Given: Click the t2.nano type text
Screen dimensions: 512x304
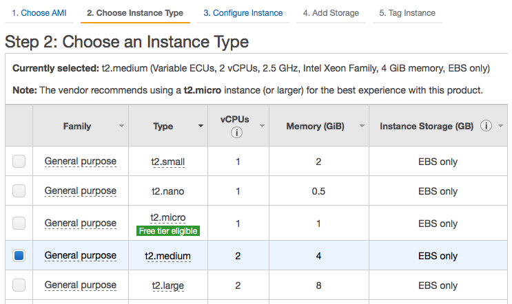Looking at the screenshot, I should coord(168,191).
